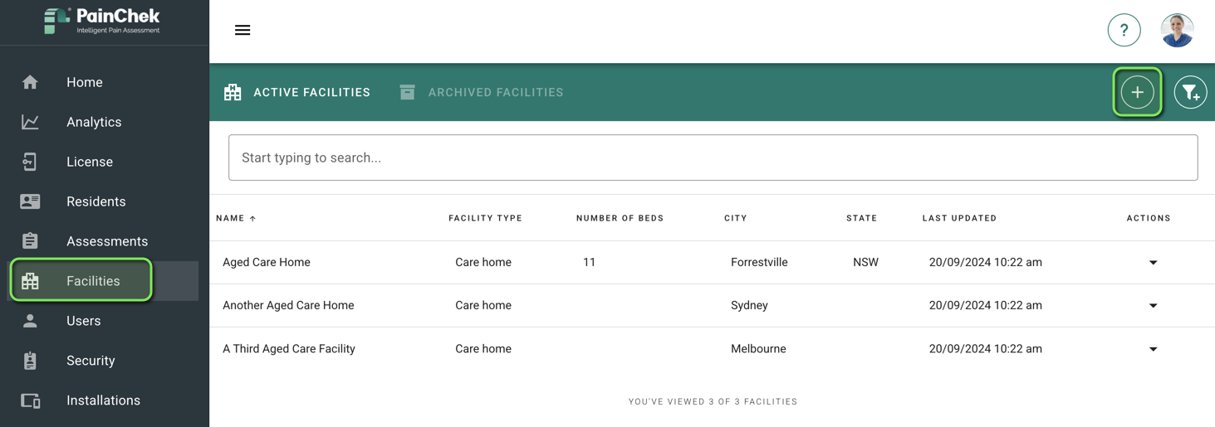
Task: Click the Security badge icon
Action: [30, 361]
